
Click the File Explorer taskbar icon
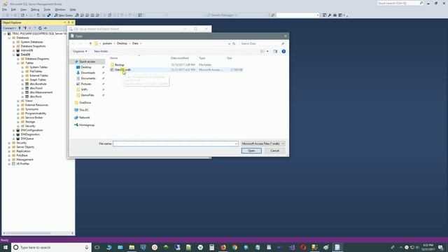(x=132, y=247)
